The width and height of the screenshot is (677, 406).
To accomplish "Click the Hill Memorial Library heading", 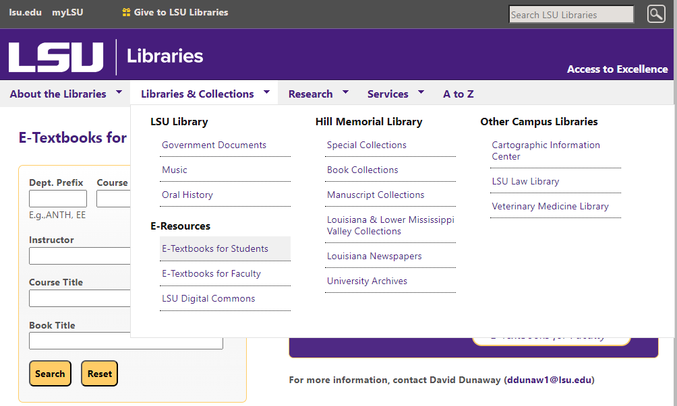I will [x=369, y=122].
